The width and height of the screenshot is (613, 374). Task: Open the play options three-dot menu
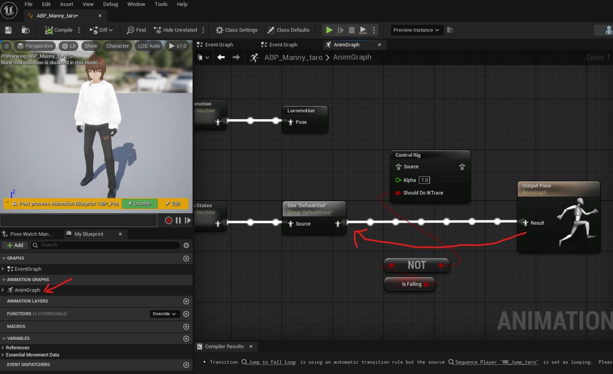373,30
